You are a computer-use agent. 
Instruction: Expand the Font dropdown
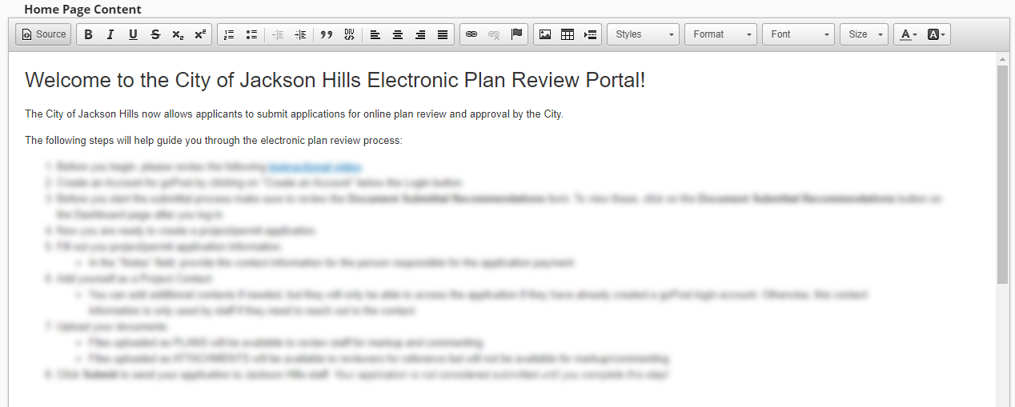[798, 34]
